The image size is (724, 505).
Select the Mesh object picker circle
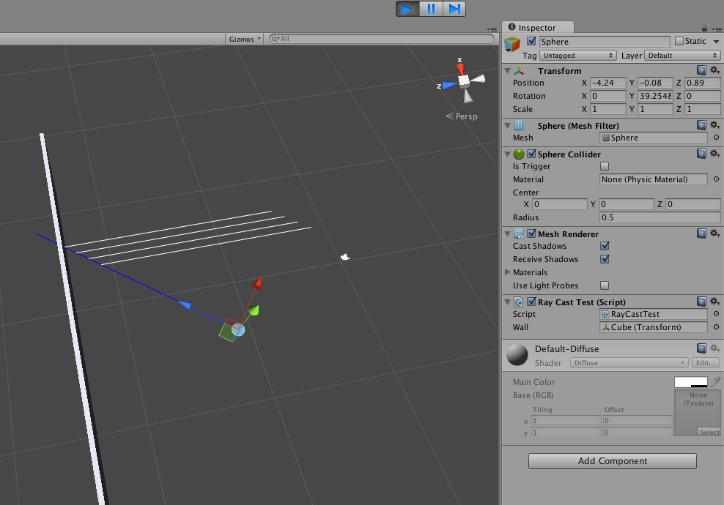click(716, 138)
